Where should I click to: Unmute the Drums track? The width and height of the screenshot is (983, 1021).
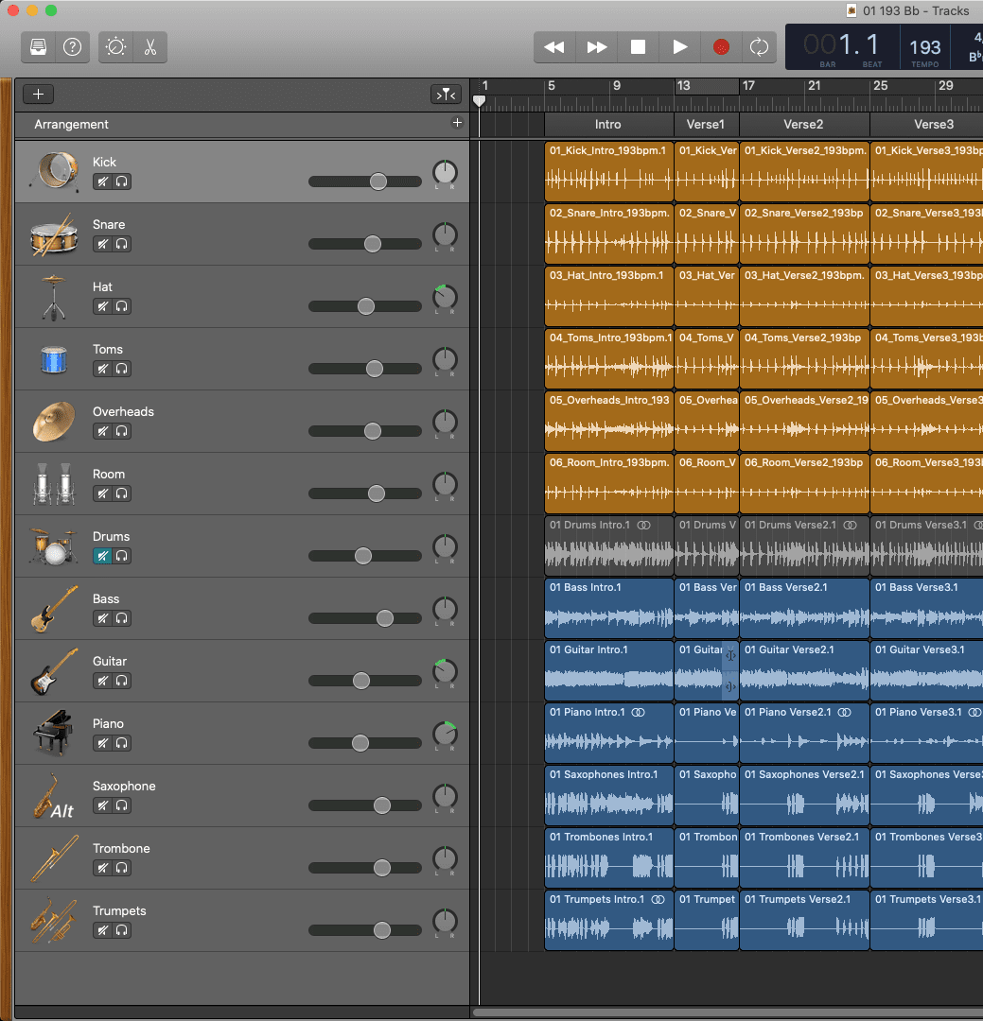click(x=102, y=556)
